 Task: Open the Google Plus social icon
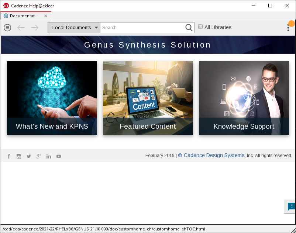[39, 156]
